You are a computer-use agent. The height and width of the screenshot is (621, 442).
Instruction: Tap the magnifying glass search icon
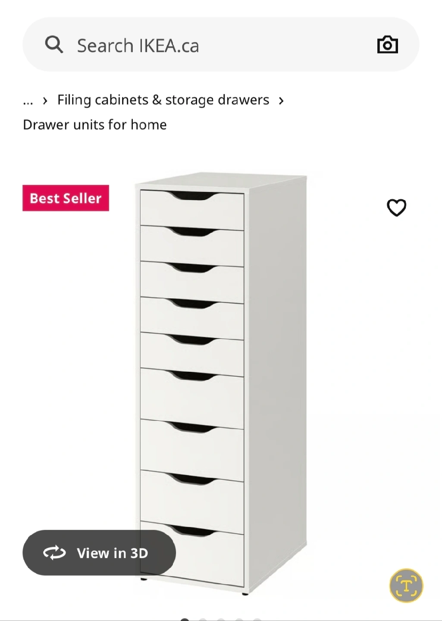coord(54,44)
